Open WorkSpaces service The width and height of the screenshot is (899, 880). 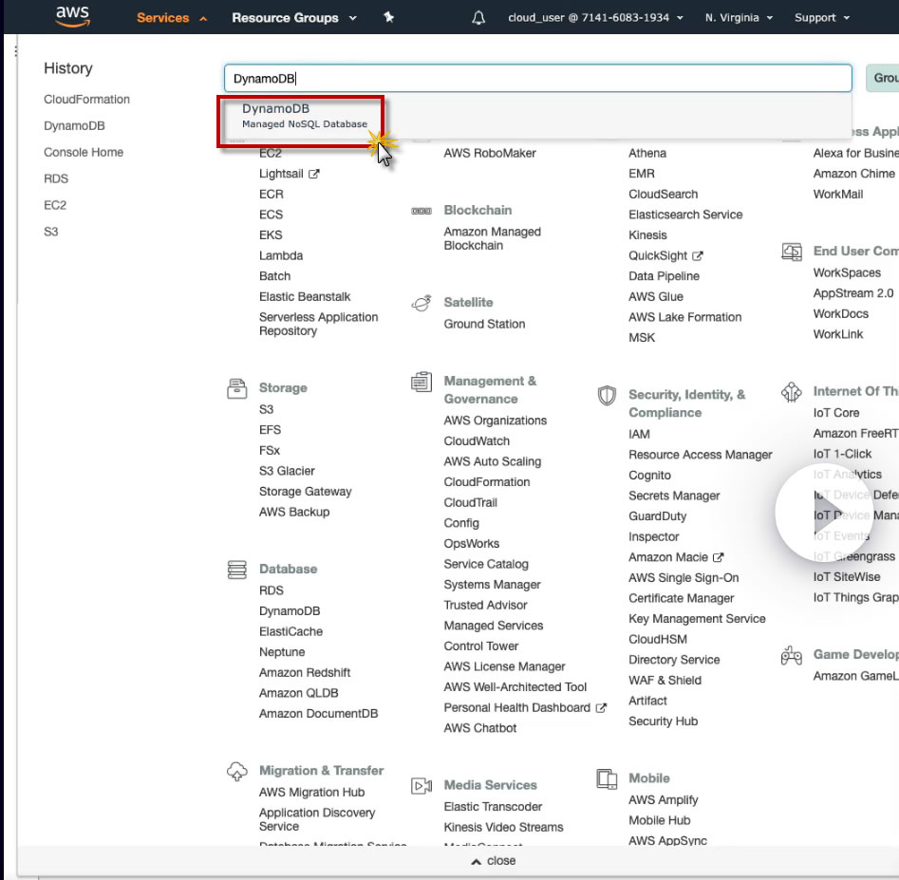(846, 272)
